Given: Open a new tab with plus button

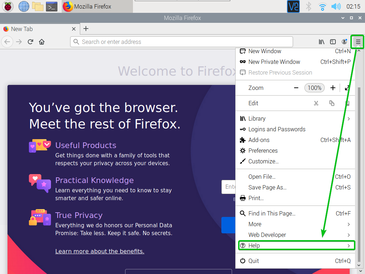Looking at the screenshot, I should pyautogui.click(x=86, y=29).
